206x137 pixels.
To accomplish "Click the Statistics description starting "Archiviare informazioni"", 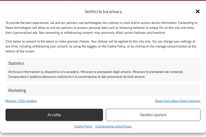I will coord(96,74).
